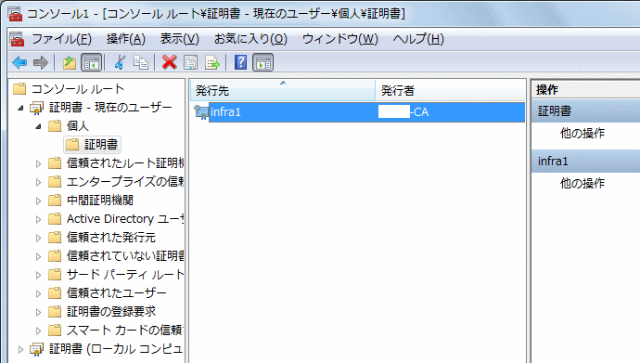Select 証明書の登録要求 tree item

(x=111, y=312)
